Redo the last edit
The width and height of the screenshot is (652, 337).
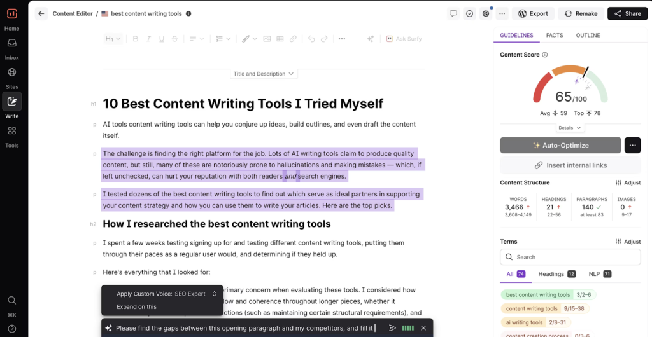[x=324, y=39]
